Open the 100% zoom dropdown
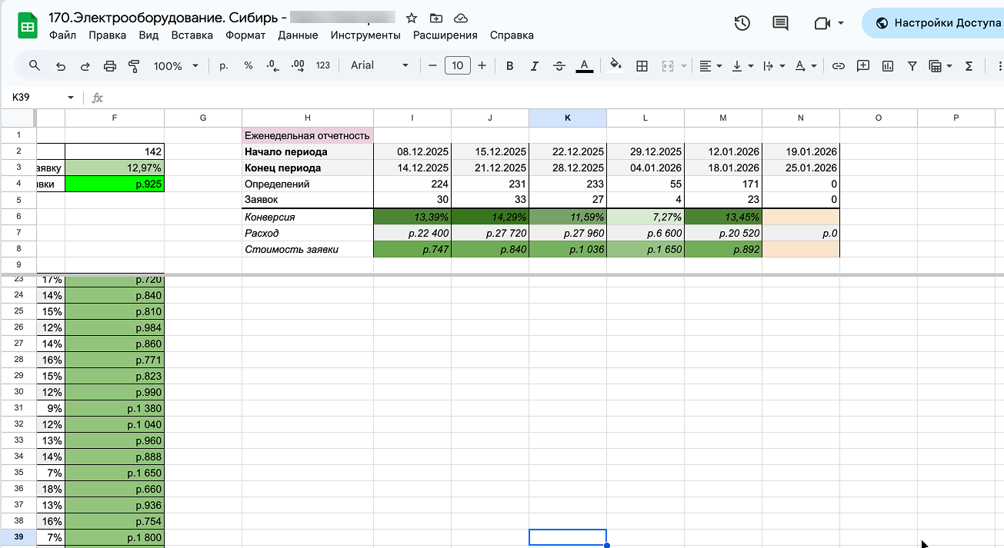The image size is (1004, 548). pyautogui.click(x=175, y=66)
